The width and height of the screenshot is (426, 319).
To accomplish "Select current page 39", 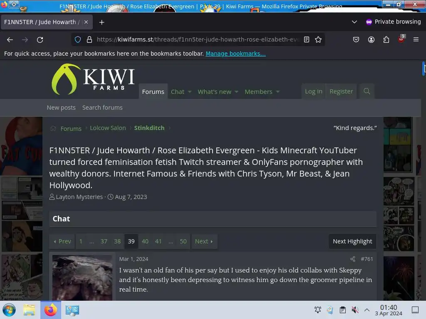I will (x=131, y=241).
